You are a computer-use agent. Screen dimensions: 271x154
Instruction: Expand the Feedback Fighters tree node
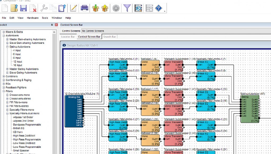pos(4,88)
